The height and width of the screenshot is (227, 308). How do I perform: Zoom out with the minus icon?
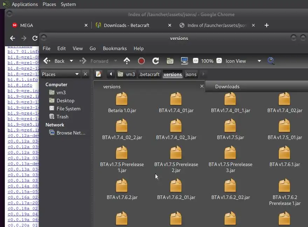coord(195,61)
